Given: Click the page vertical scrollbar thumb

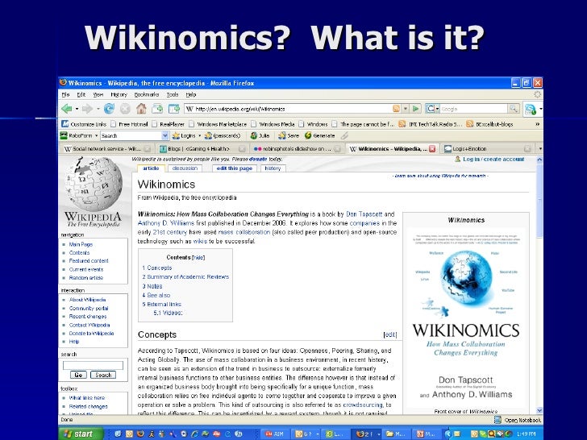Looking at the screenshot, I should (539, 200).
